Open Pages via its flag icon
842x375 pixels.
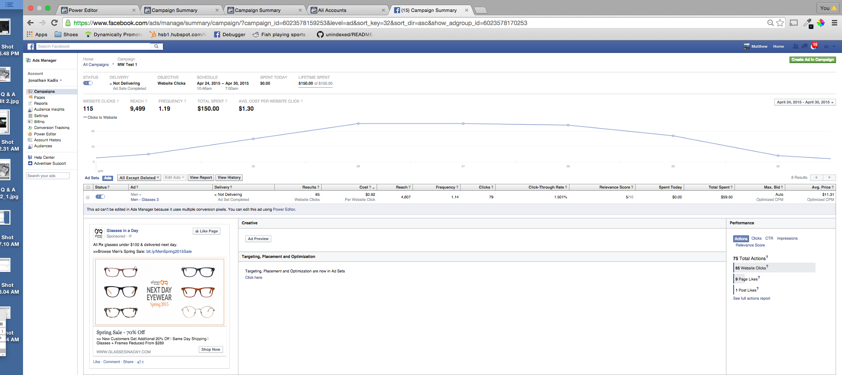coord(30,97)
